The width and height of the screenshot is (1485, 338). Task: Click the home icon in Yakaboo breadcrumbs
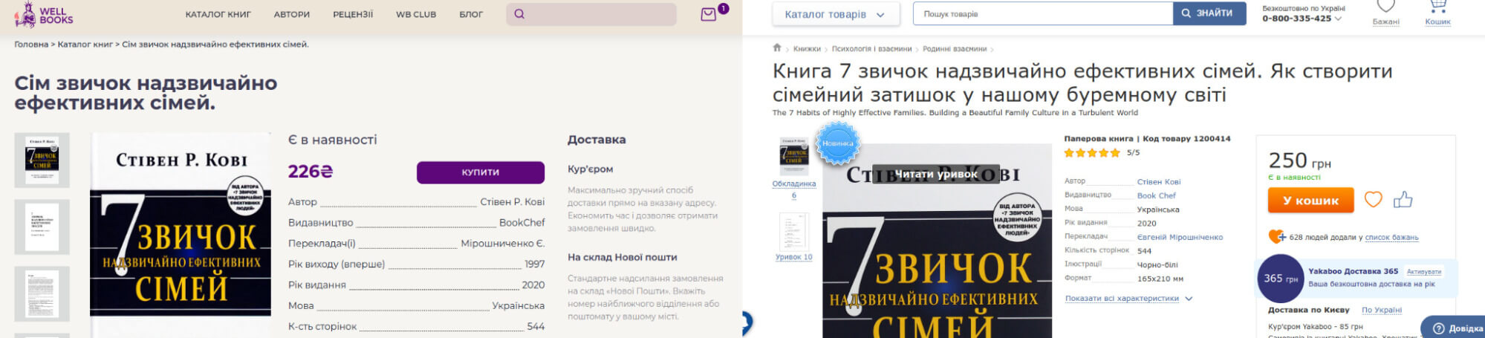click(777, 48)
